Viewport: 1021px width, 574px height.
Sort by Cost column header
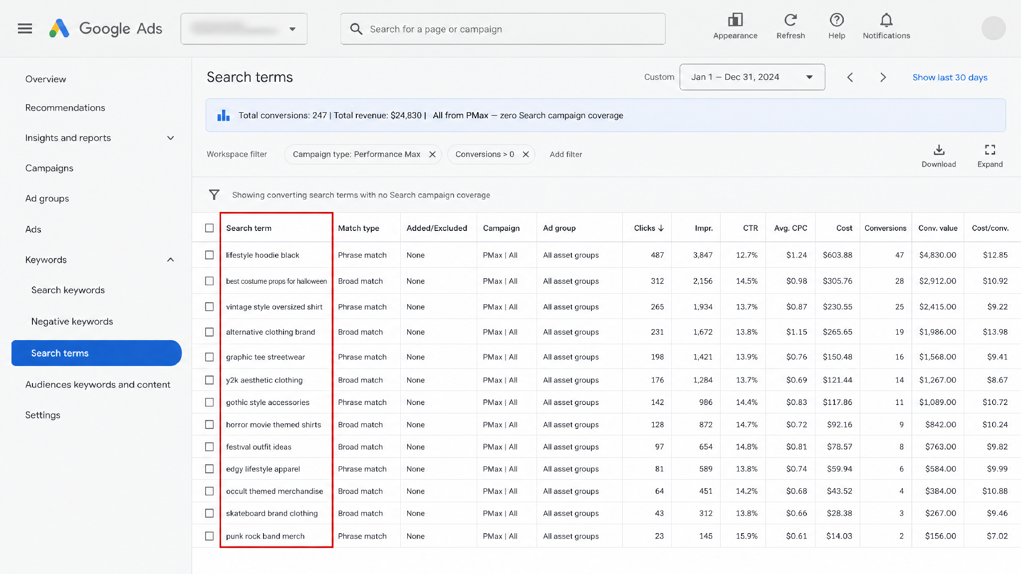point(844,228)
